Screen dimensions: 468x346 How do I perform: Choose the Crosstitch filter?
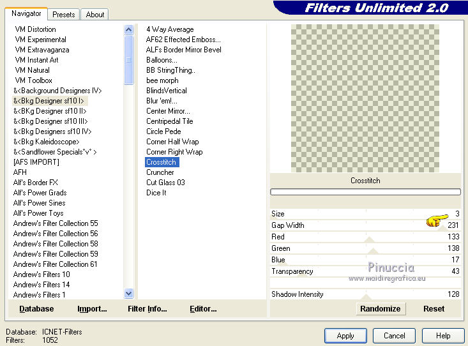[x=162, y=162]
